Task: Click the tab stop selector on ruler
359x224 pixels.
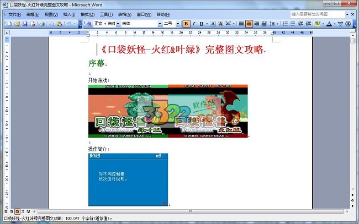Action: point(7,32)
